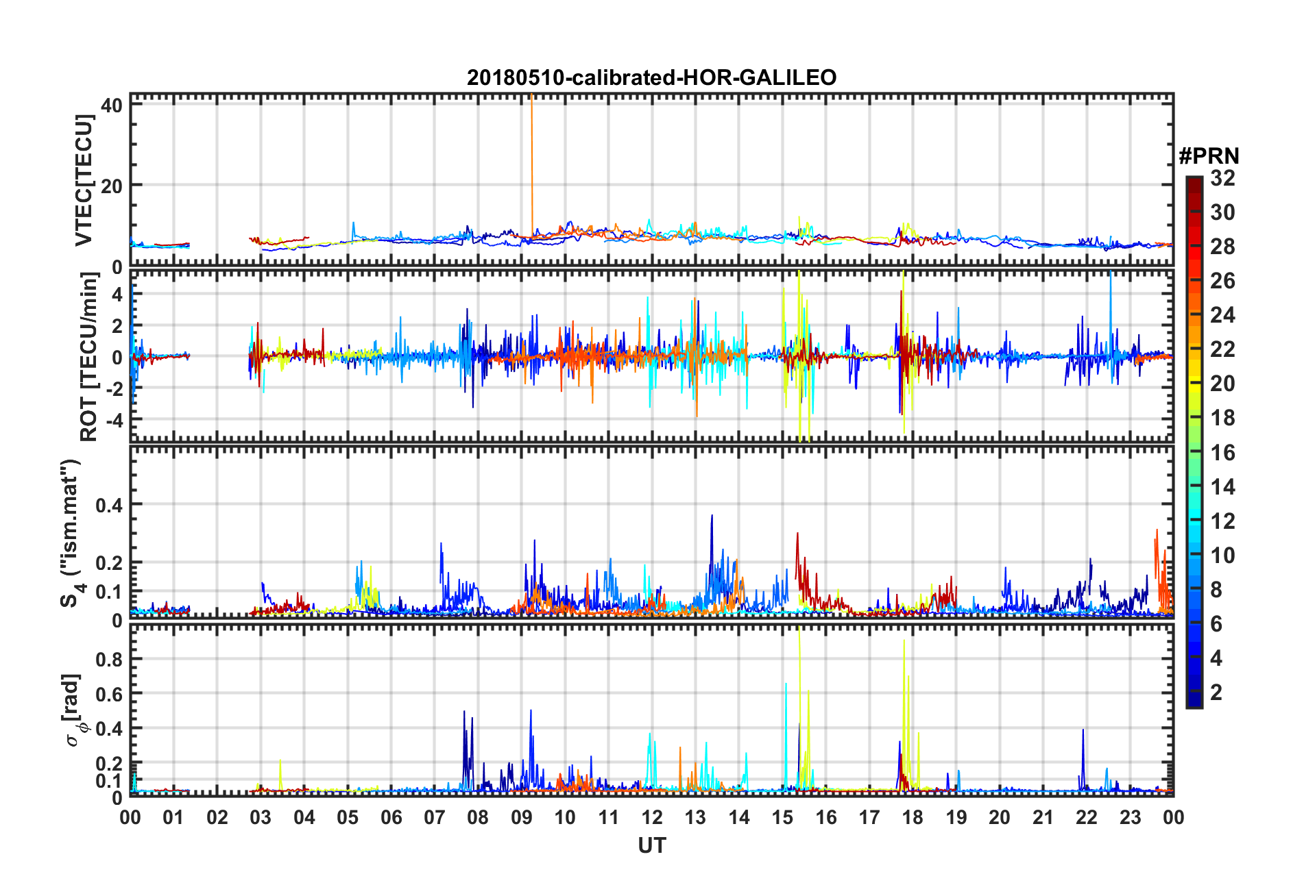This screenshot has height=885, width=1304.
Task: Click the ROT [TECU/min] axis label
Action: coord(88,357)
